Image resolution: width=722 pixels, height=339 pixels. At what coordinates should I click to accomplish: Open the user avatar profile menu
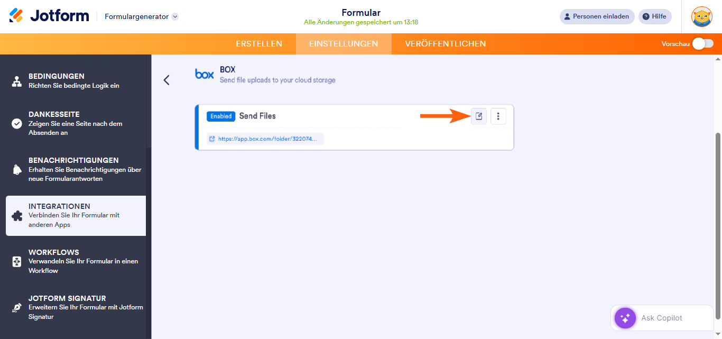point(701,16)
